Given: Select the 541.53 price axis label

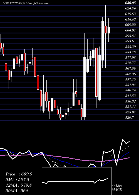Looking at the screenshot, I should pyautogui.click(x=130, y=96).
